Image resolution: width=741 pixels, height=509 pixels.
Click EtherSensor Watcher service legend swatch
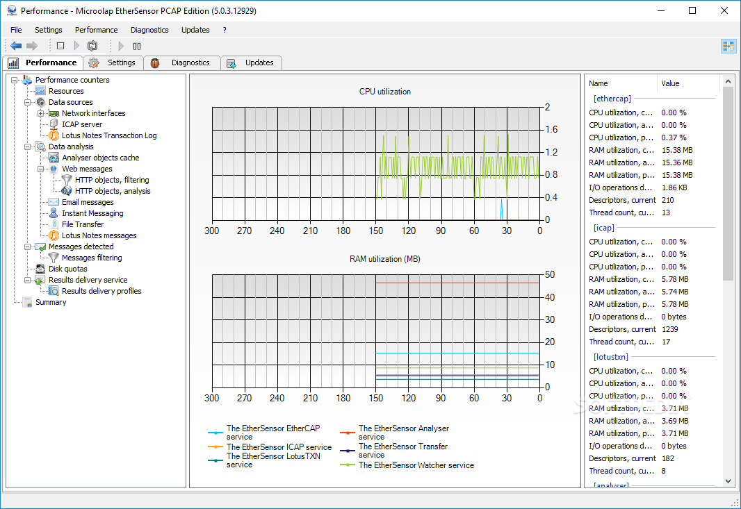pos(348,465)
